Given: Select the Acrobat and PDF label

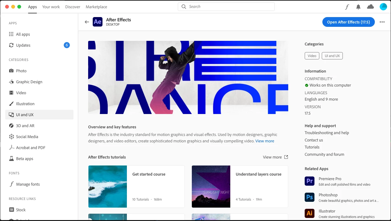Looking at the screenshot, I should [31, 148].
